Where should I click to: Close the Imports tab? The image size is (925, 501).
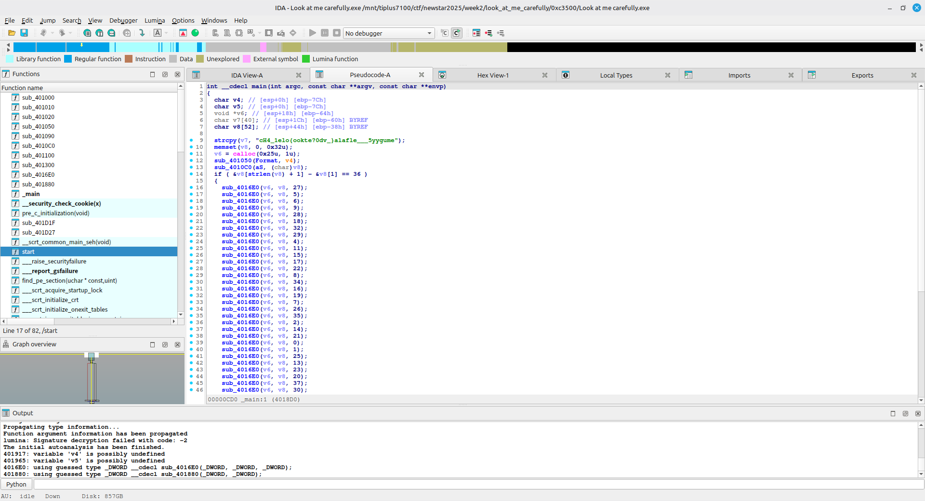pos(791,75)
